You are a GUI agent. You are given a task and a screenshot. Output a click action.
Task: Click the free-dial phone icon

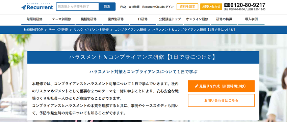pyautogui.click(x=227, y=5)
